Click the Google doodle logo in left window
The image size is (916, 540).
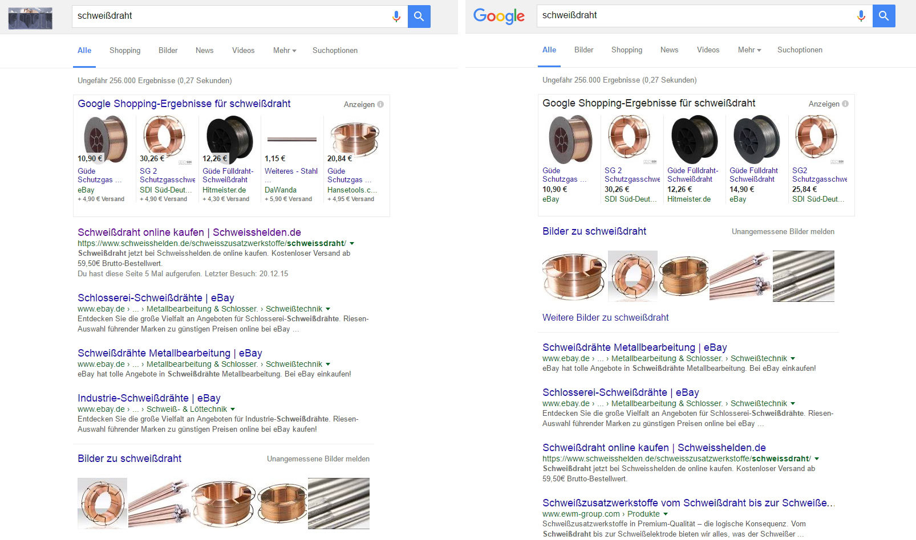click(x=30, y=18)
